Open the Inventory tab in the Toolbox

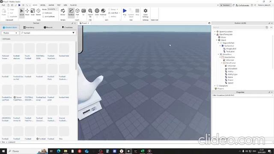(x=29, y=27)
